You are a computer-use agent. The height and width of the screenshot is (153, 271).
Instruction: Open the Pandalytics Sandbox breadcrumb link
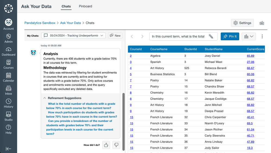click(40, 23)
